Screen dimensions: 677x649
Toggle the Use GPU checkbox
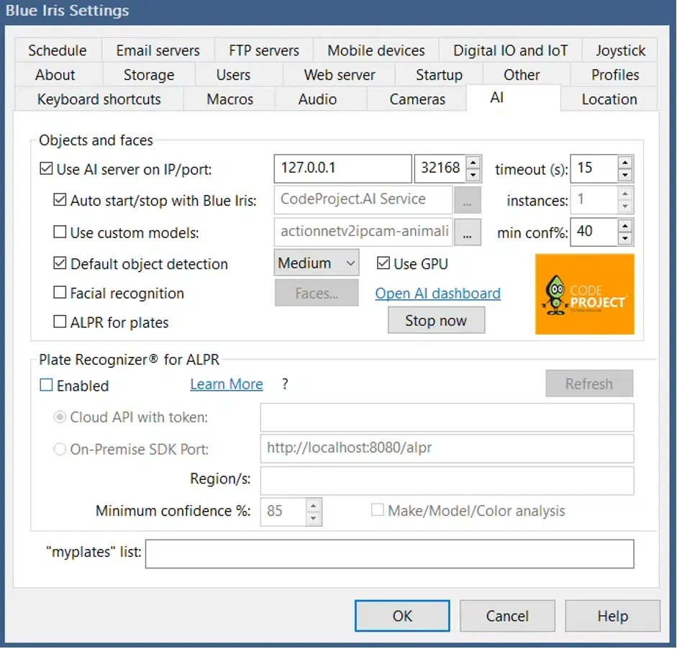click(x=383, y=264)
